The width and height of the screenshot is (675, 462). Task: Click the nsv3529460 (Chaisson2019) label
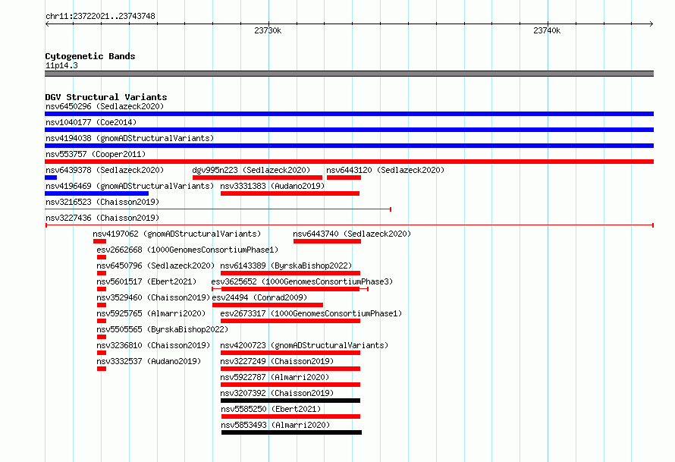pyautogui.click(x=153, y=297)
